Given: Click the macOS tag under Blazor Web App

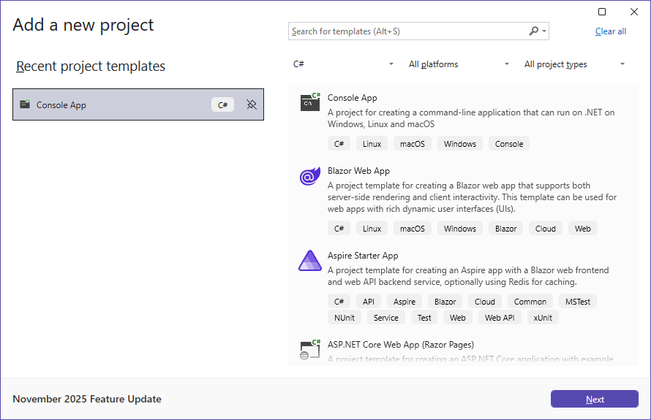Looking at the screenshot, I should click(413, 229).
